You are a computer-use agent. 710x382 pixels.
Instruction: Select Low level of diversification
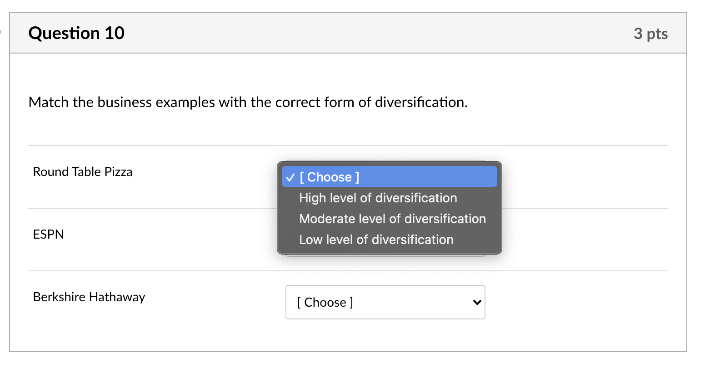click(x=376, y=240)
